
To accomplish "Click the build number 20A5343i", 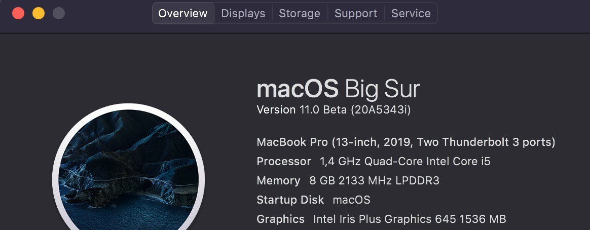I will click(381, 110).
